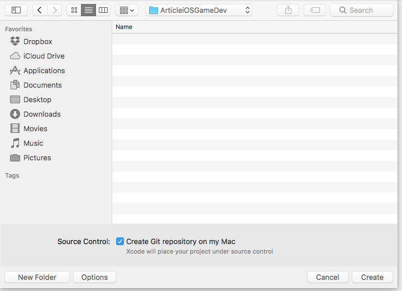The image size is (402, 291).
Task: Click the Create button
Action: point(372,277)
